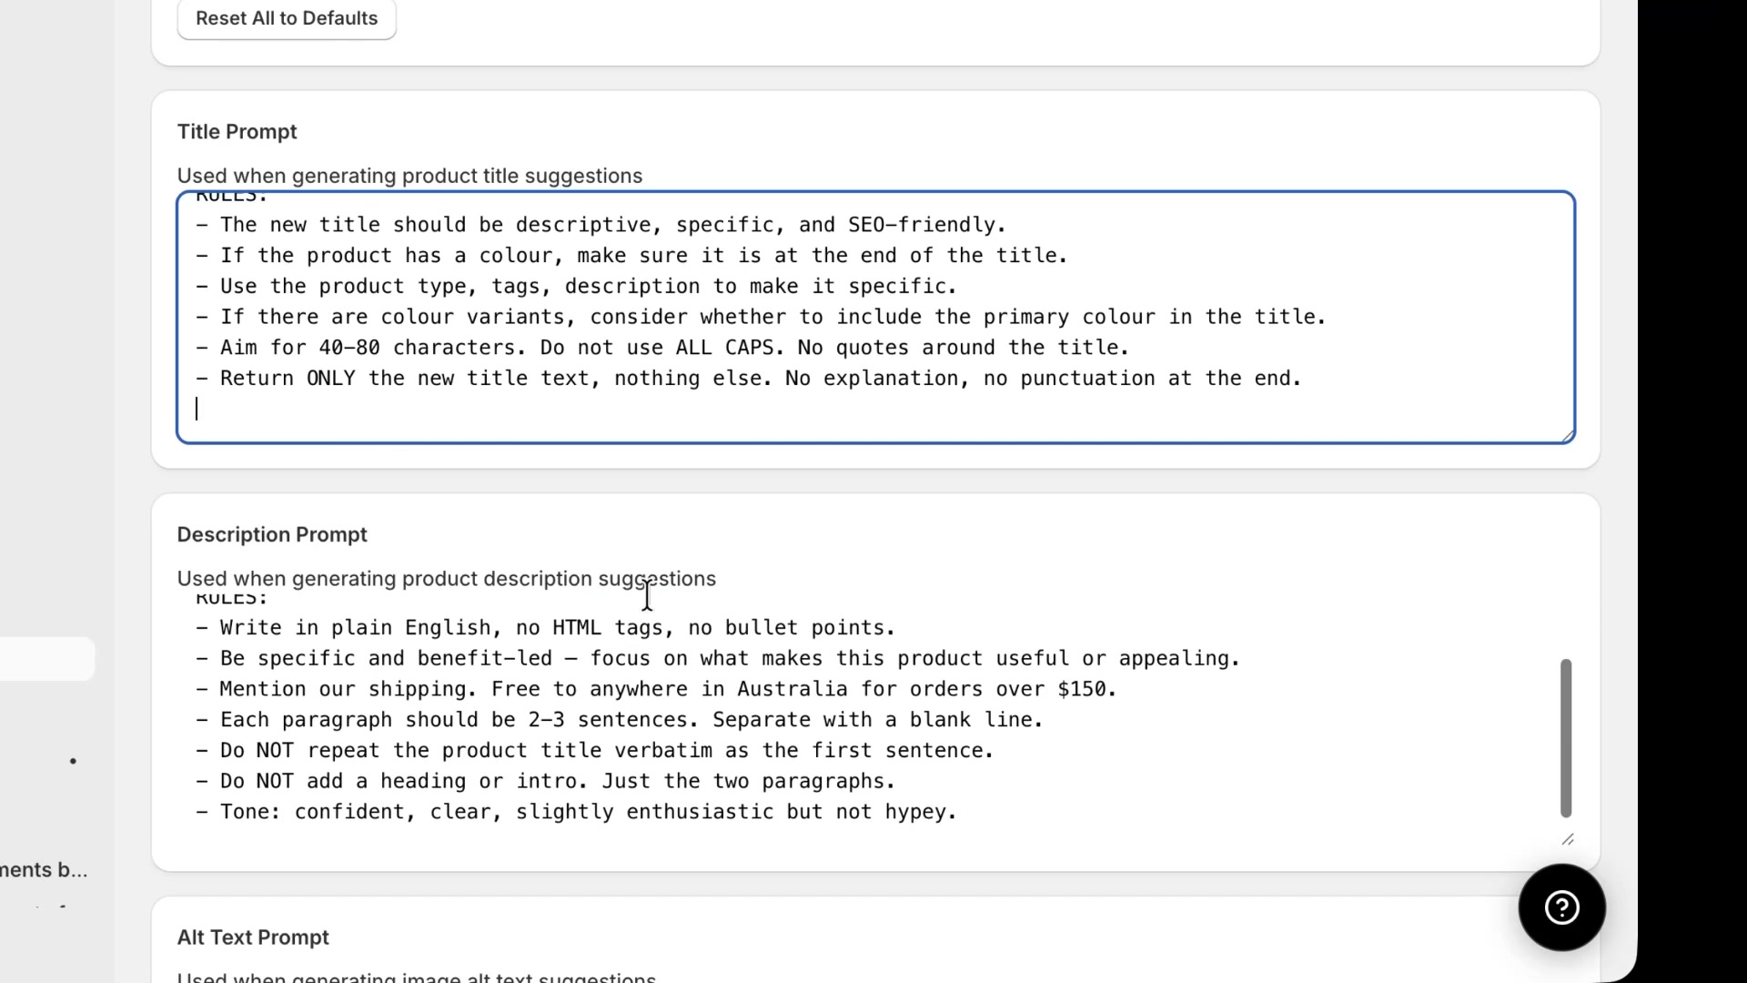1747x983 pixels.
Task: Place cursor on the 'If there are colour variants' line
Action: pos(761,317)
